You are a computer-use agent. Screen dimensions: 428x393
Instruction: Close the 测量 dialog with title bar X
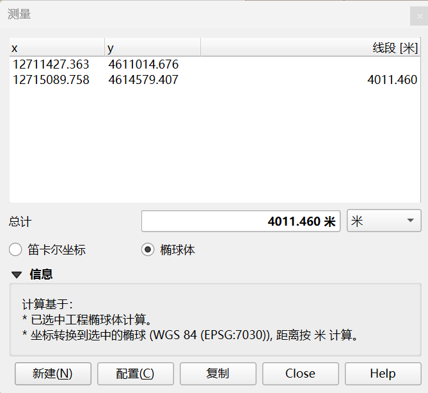pyautogui.click(x=419, y=15)
